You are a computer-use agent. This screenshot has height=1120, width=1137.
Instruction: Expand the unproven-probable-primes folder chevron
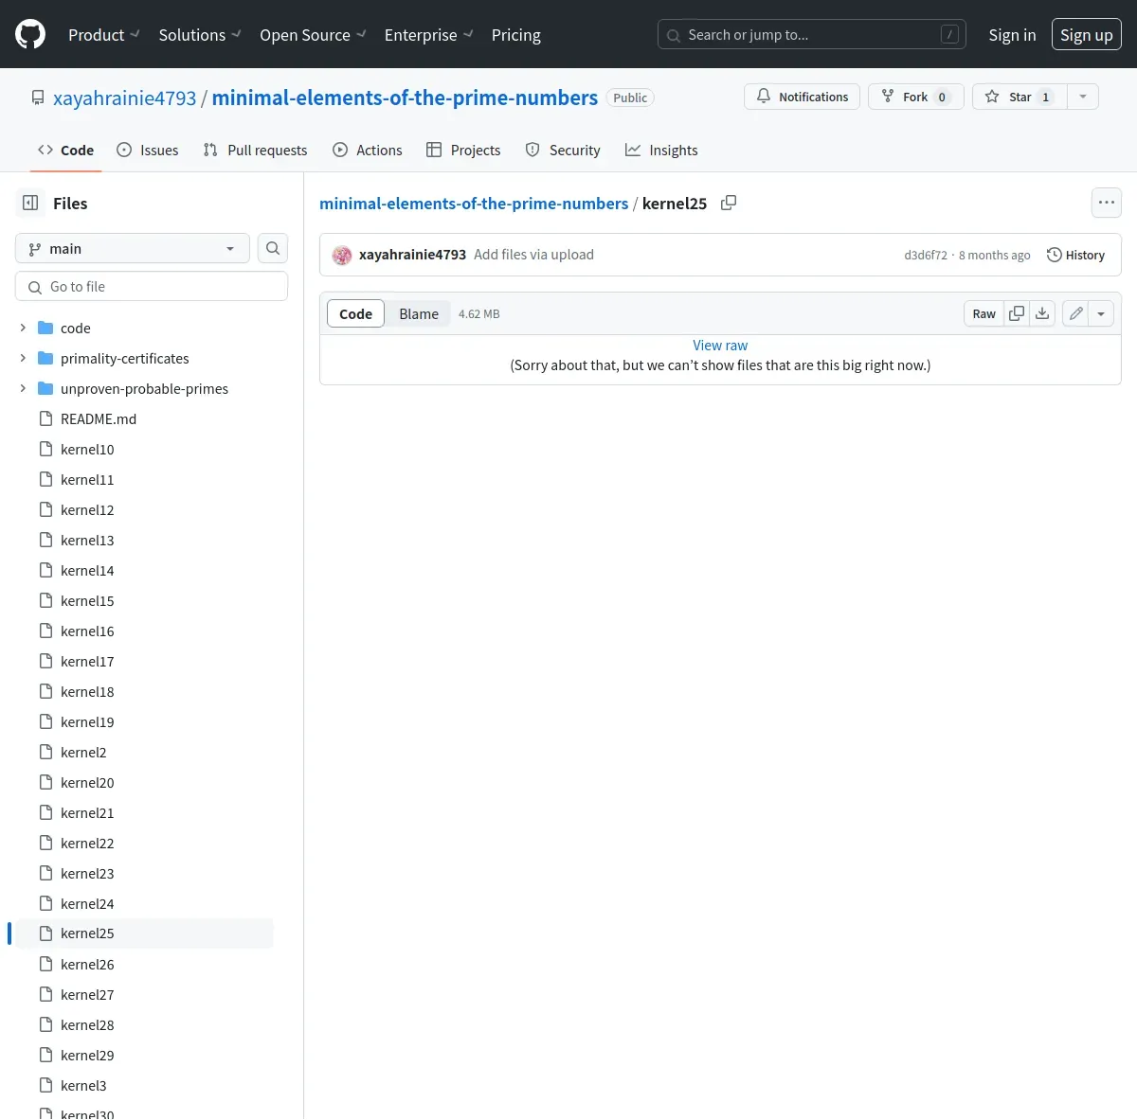click(x=23, y=388)
